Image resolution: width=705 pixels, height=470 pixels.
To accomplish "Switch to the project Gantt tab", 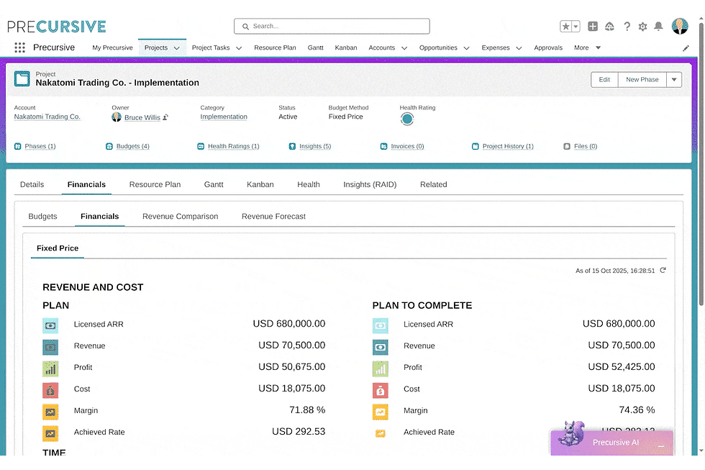I will coord(214,184).
